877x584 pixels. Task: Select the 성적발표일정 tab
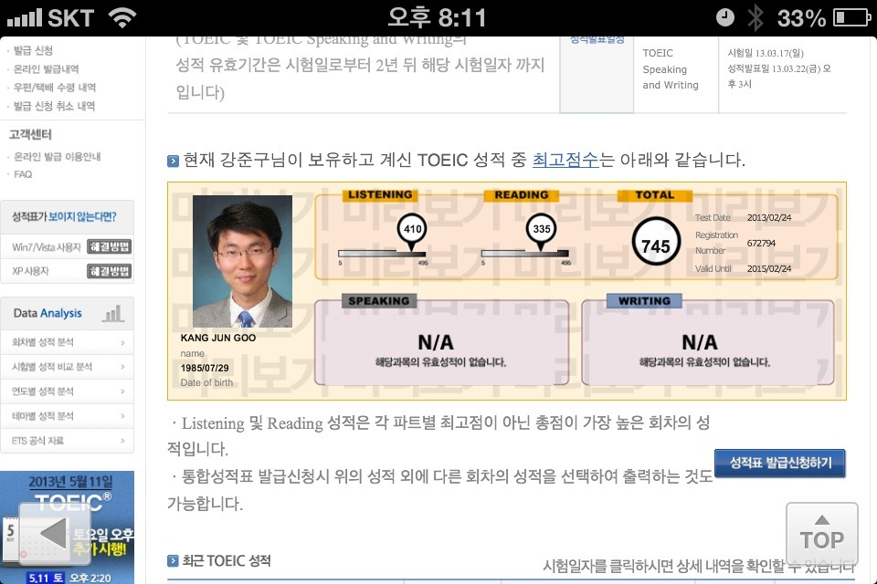tap(597, 74)
